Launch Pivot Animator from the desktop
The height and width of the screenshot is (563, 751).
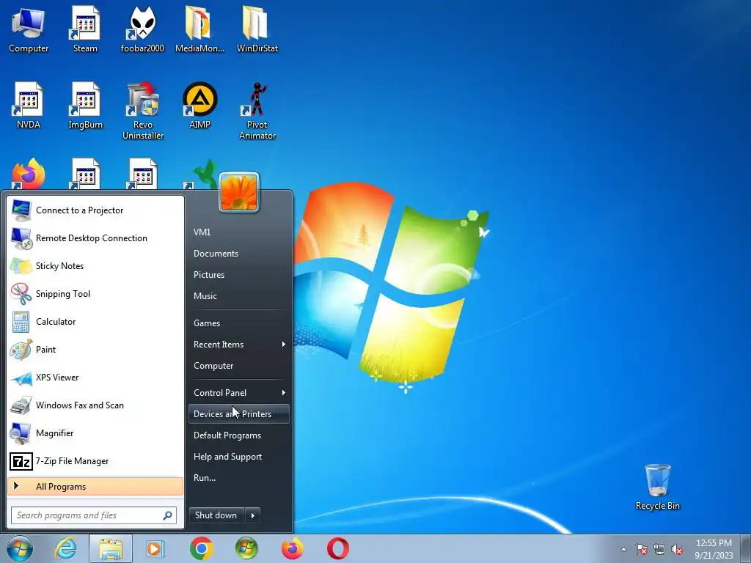257,111
